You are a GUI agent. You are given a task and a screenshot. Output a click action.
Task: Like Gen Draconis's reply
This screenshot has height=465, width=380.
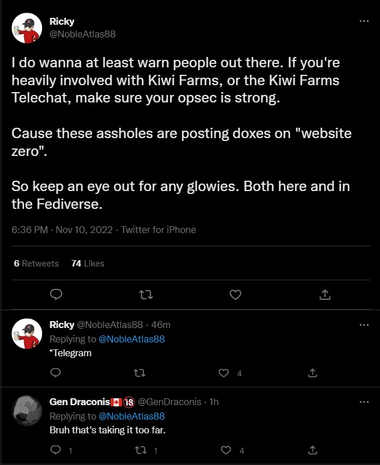tap(227, 450)
